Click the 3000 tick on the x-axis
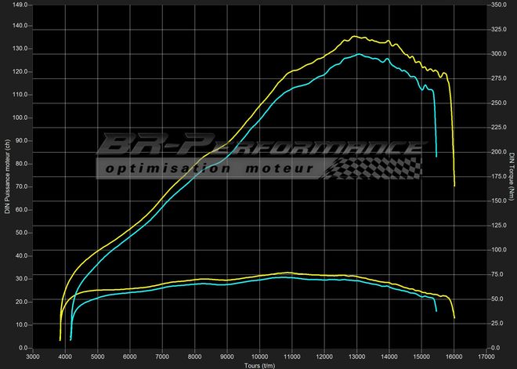The image size is (517, 369). click(33, 356)
